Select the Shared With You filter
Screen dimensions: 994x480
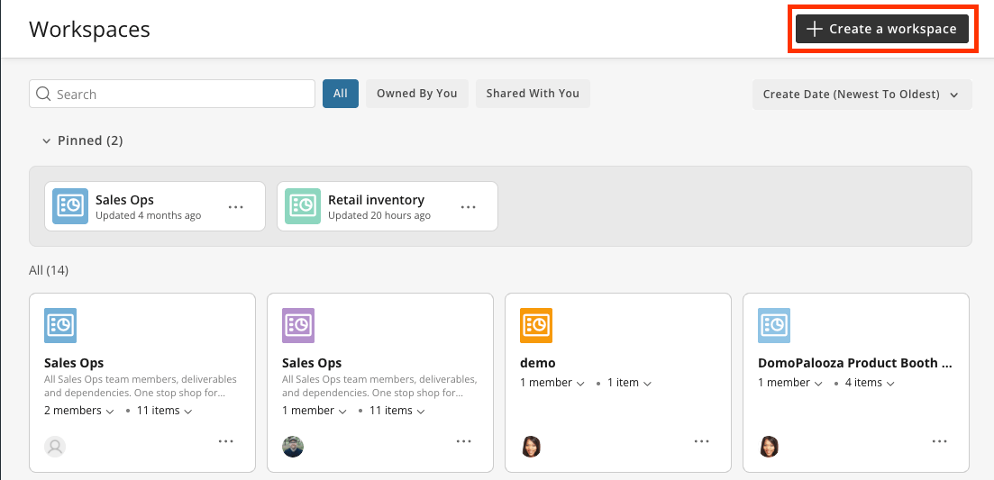click(533, 94)
